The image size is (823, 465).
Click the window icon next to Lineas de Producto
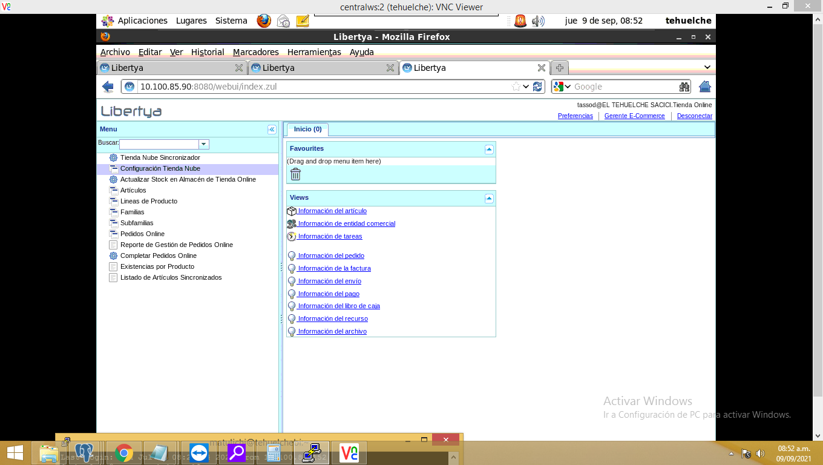[x=113, y=201]
